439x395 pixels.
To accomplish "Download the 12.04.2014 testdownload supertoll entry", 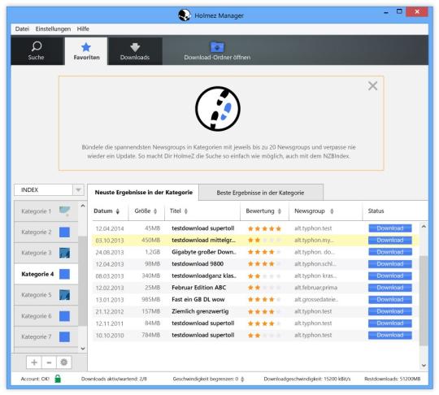I will click(x=390, y=228).
